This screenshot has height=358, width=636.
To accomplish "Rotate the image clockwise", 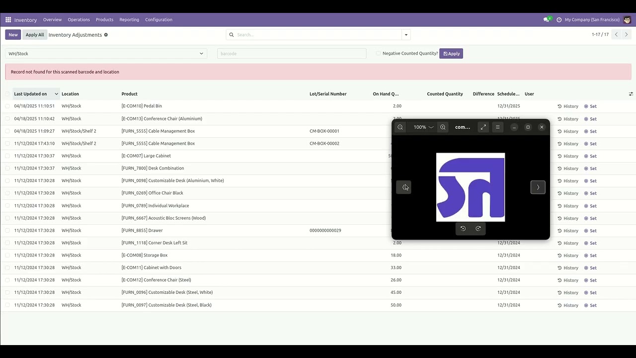I will (478, 229).
